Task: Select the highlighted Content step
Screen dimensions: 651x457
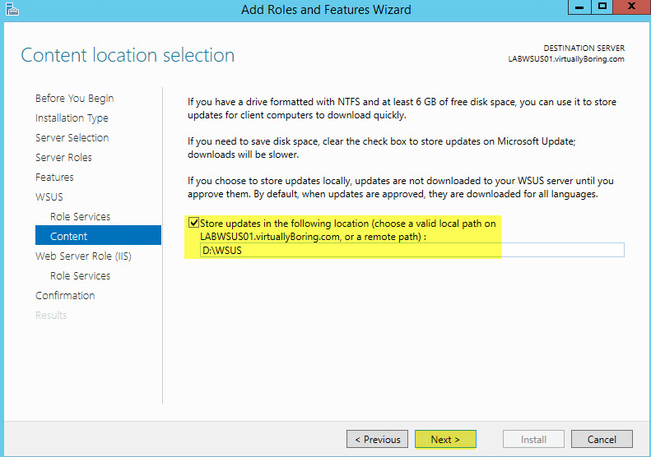Action: click(x=98, y=235)
